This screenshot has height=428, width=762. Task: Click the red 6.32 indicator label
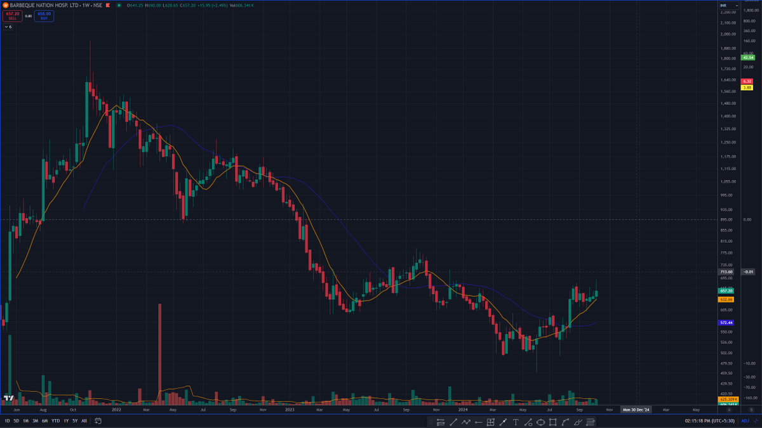coord(747,81)
